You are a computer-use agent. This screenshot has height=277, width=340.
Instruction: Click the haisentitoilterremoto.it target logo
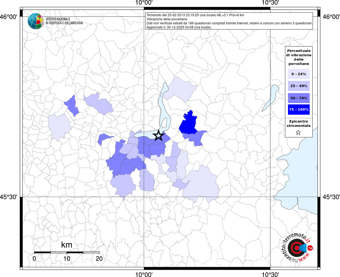297,248
